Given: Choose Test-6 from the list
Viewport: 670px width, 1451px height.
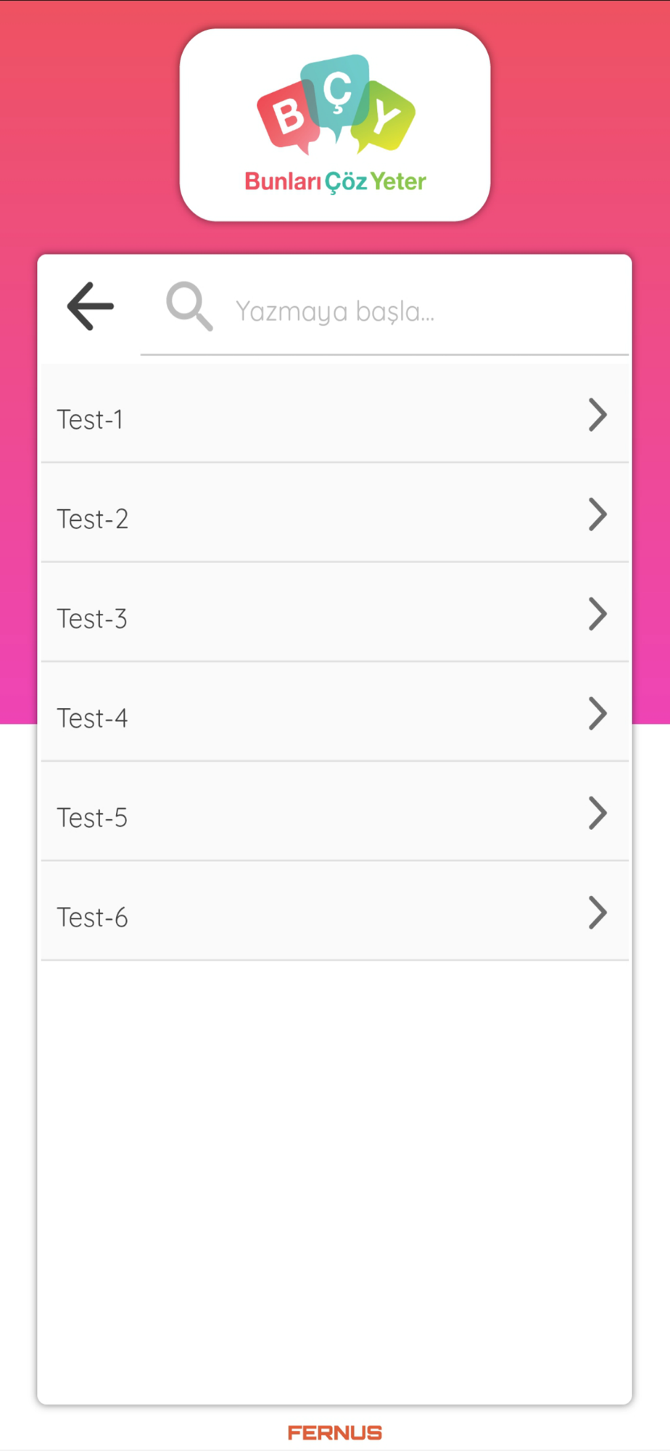Looking at the screenshot, I should coord(334,911).
